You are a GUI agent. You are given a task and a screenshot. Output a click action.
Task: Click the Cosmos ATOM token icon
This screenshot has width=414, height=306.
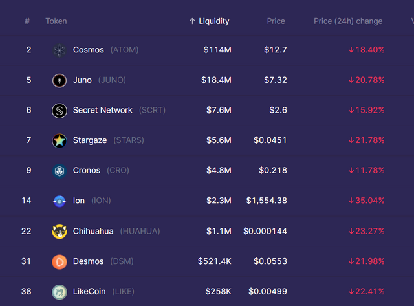(60, 50)
